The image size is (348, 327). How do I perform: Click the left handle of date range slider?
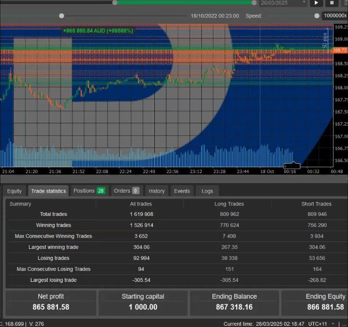pyautogui.click(x=115, y=3)
